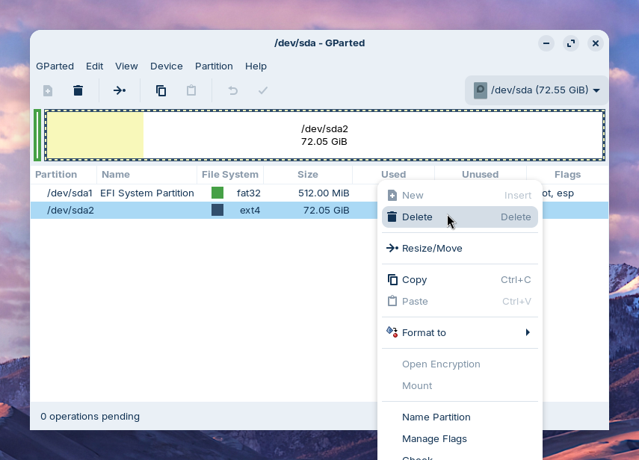
Task: Click the Paste partition toolbar icon
Action: (x=191, y=90)
